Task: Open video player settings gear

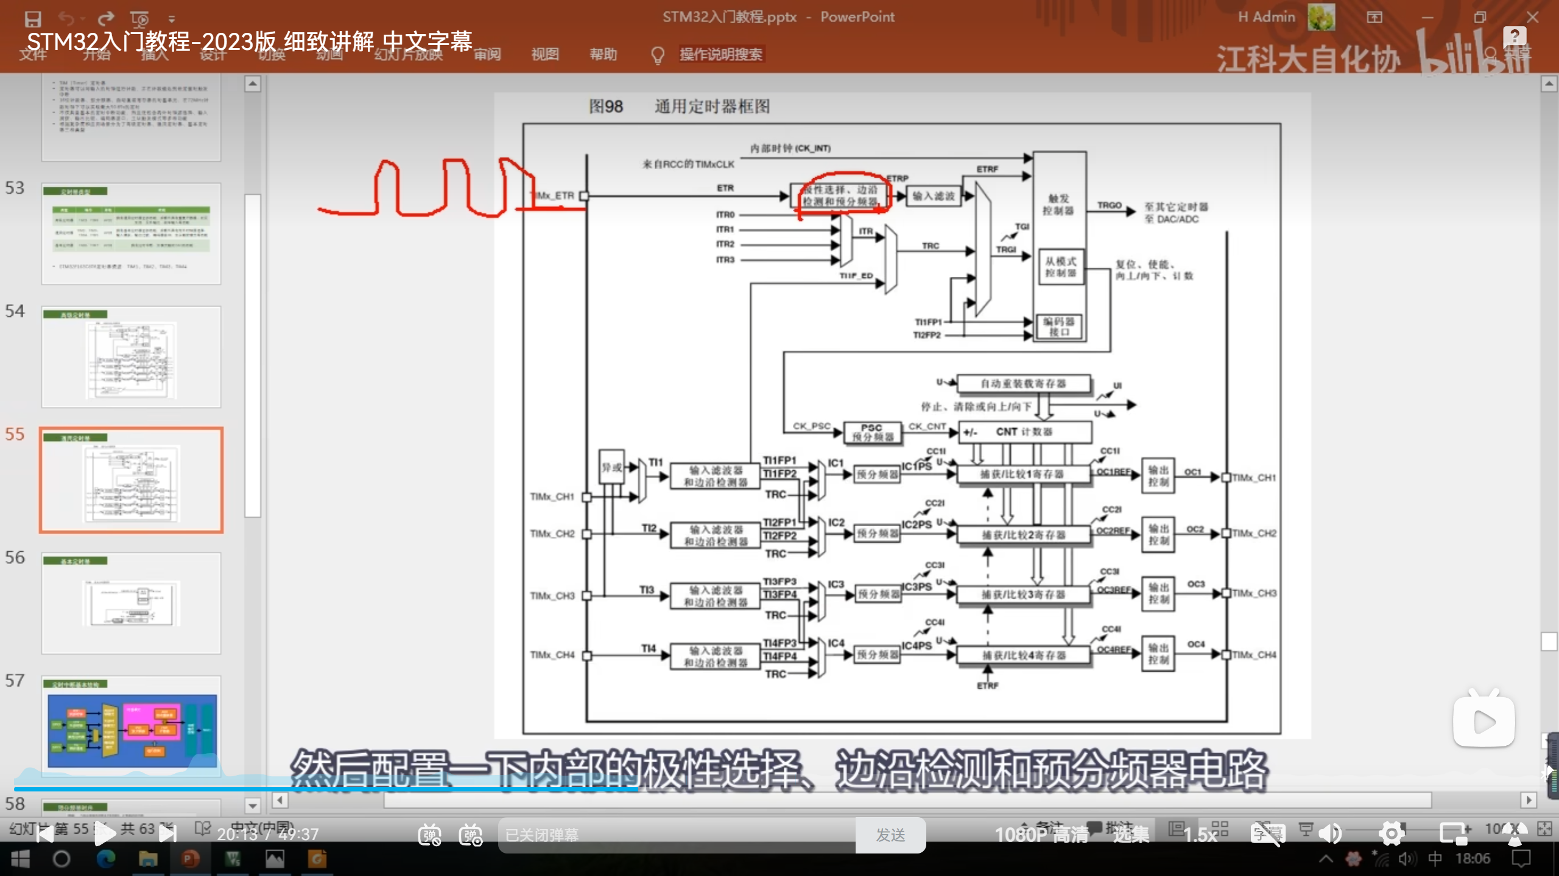Action: pyautogui.click(x=1392, y=834)
